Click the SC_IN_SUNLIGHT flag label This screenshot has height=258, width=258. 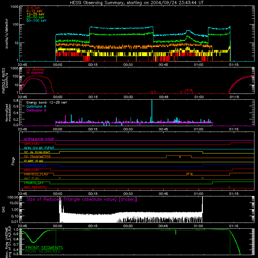point(37,152)
